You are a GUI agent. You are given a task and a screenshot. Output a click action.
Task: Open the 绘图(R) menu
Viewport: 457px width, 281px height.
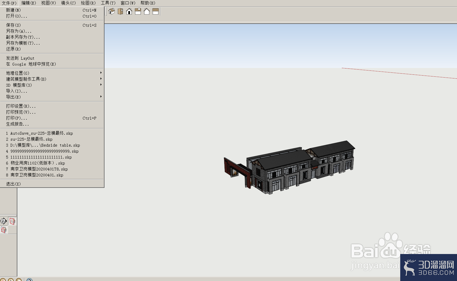coord(88,3)
